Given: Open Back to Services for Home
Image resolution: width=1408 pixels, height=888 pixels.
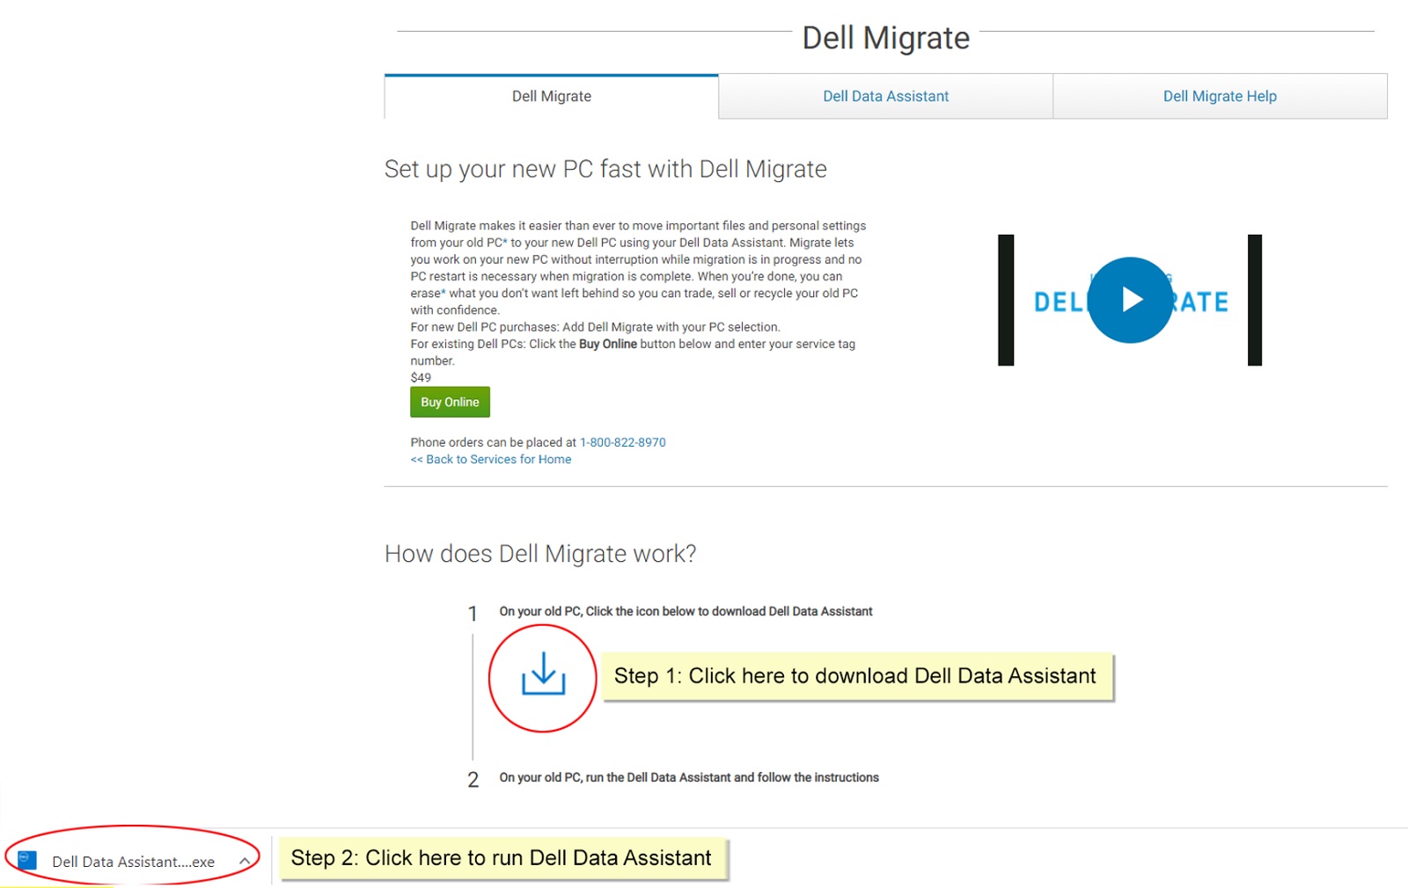Looking at the screenshot, I should tap(491, 459).
